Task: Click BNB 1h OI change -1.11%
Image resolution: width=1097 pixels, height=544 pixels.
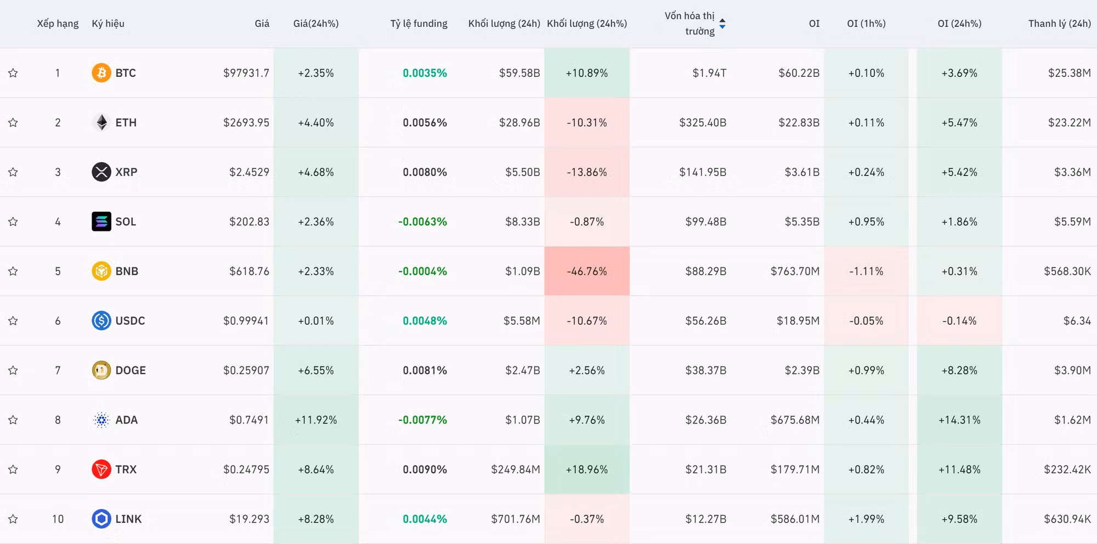Action: coord(867,271)
